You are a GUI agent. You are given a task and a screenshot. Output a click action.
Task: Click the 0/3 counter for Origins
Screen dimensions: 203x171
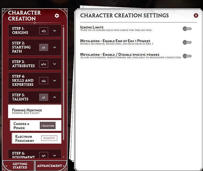pos(44,31)
